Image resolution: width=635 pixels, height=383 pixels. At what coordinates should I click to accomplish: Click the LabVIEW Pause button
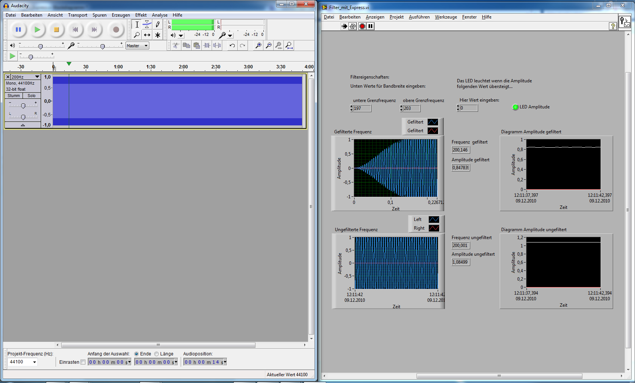tap(371, 26)
